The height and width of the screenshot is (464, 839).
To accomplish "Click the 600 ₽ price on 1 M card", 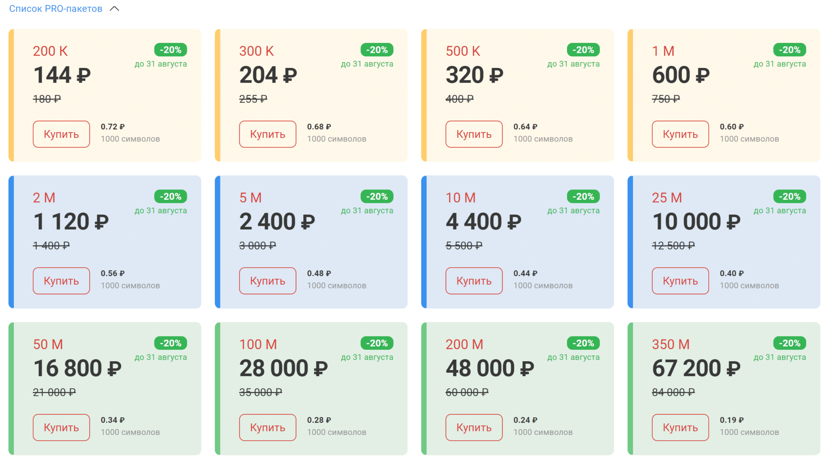I will pos(680,75).
